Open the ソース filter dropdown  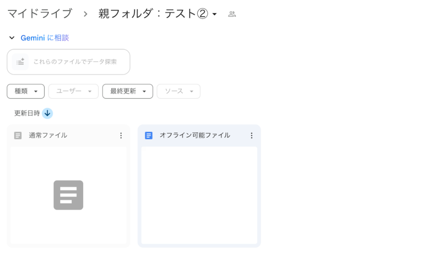tap(179, 91)
